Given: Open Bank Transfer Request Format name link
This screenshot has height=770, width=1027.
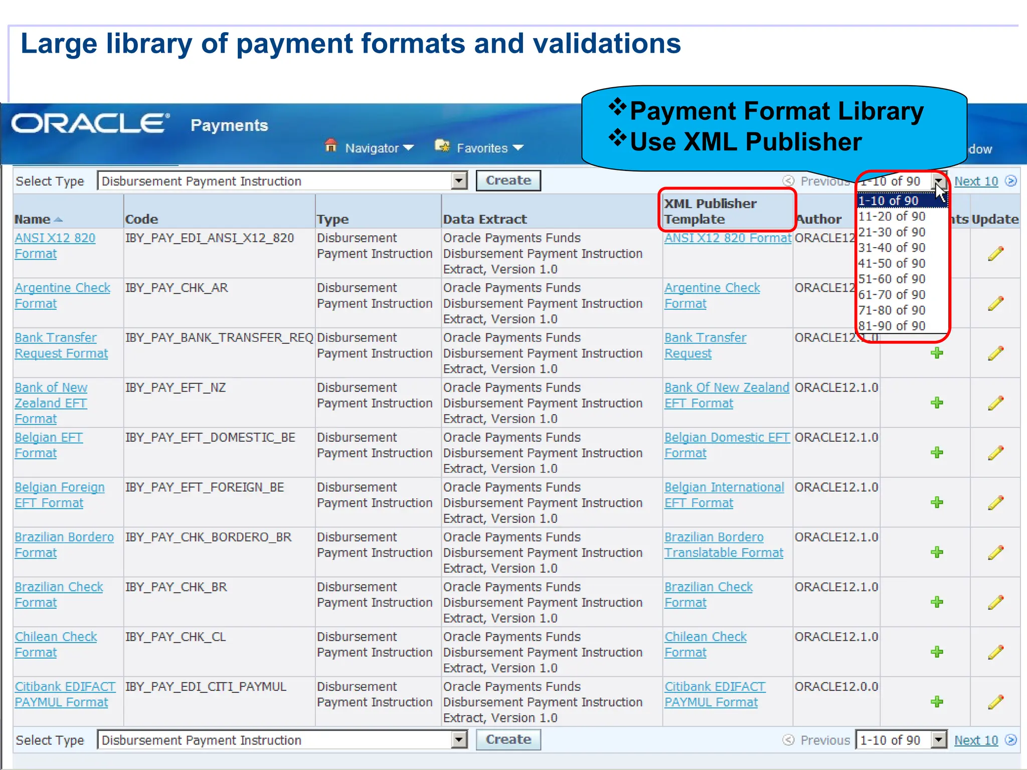Looking at the screenshot, I should [61, 345].
